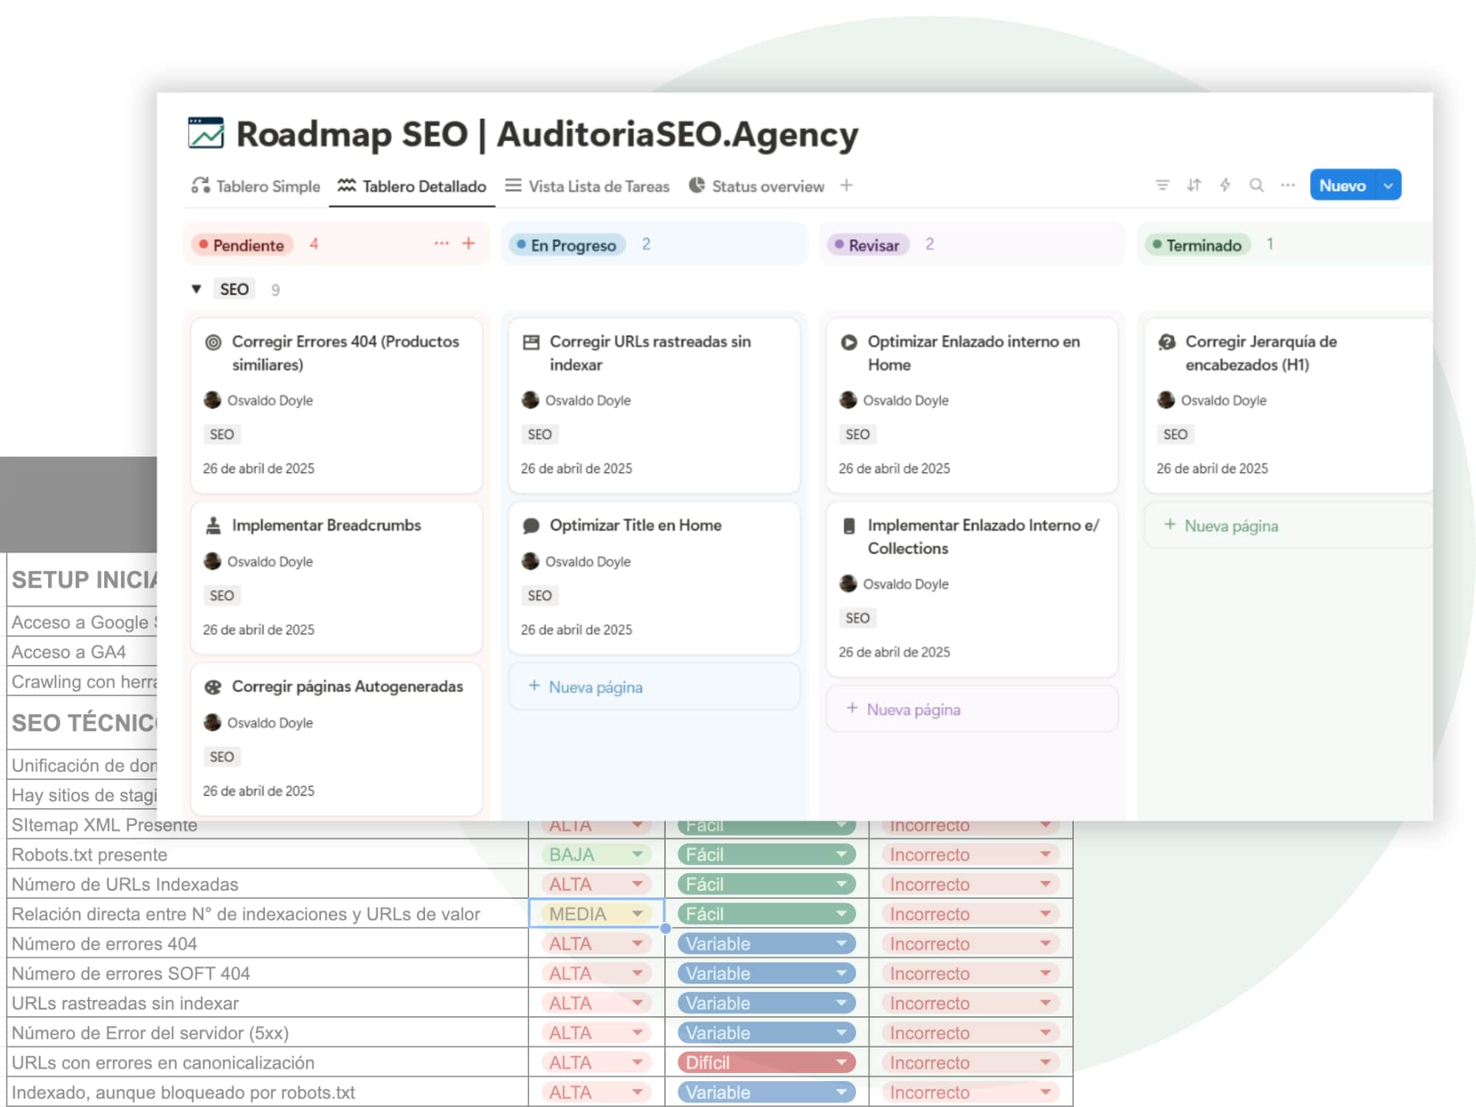Open the Difícil difficulty dropdown

tap(841, 1063)
